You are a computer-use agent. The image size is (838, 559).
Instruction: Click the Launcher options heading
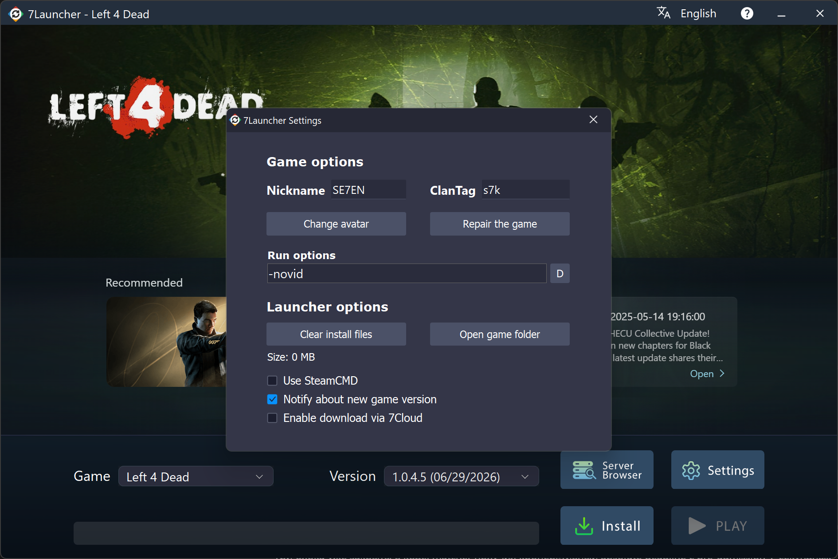(327, 307)
